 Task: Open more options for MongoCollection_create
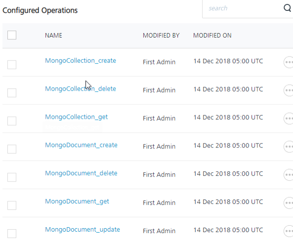coord(289,62)
